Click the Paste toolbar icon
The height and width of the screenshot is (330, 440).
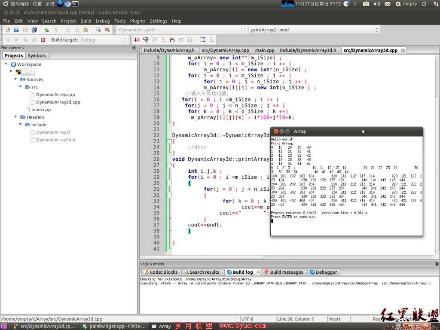(x=86, y=30)
